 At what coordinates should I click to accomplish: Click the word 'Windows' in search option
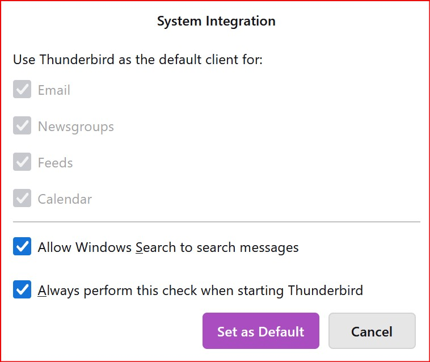pyautogui.click(x=104, y=247)
